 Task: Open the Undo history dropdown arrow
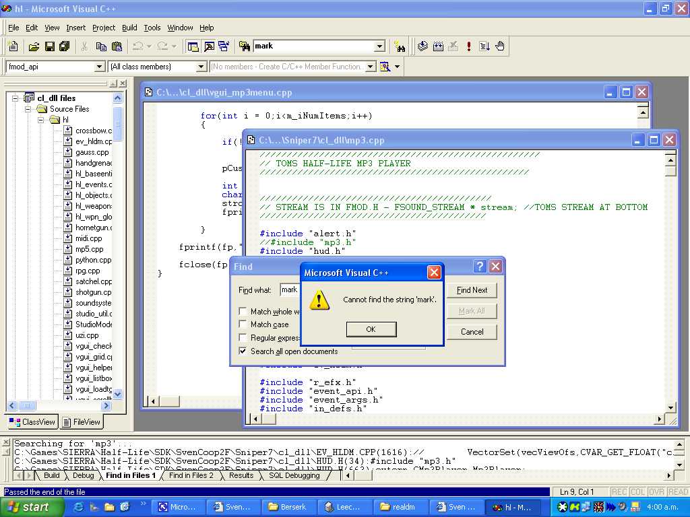click(149, 46)
